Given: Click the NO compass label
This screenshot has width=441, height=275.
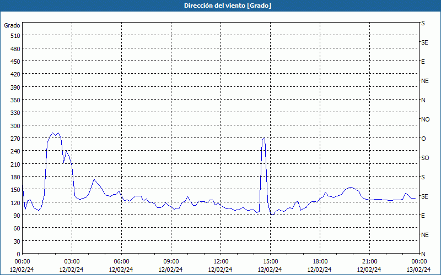Looking at the screenshot, I should pos(425,119).
